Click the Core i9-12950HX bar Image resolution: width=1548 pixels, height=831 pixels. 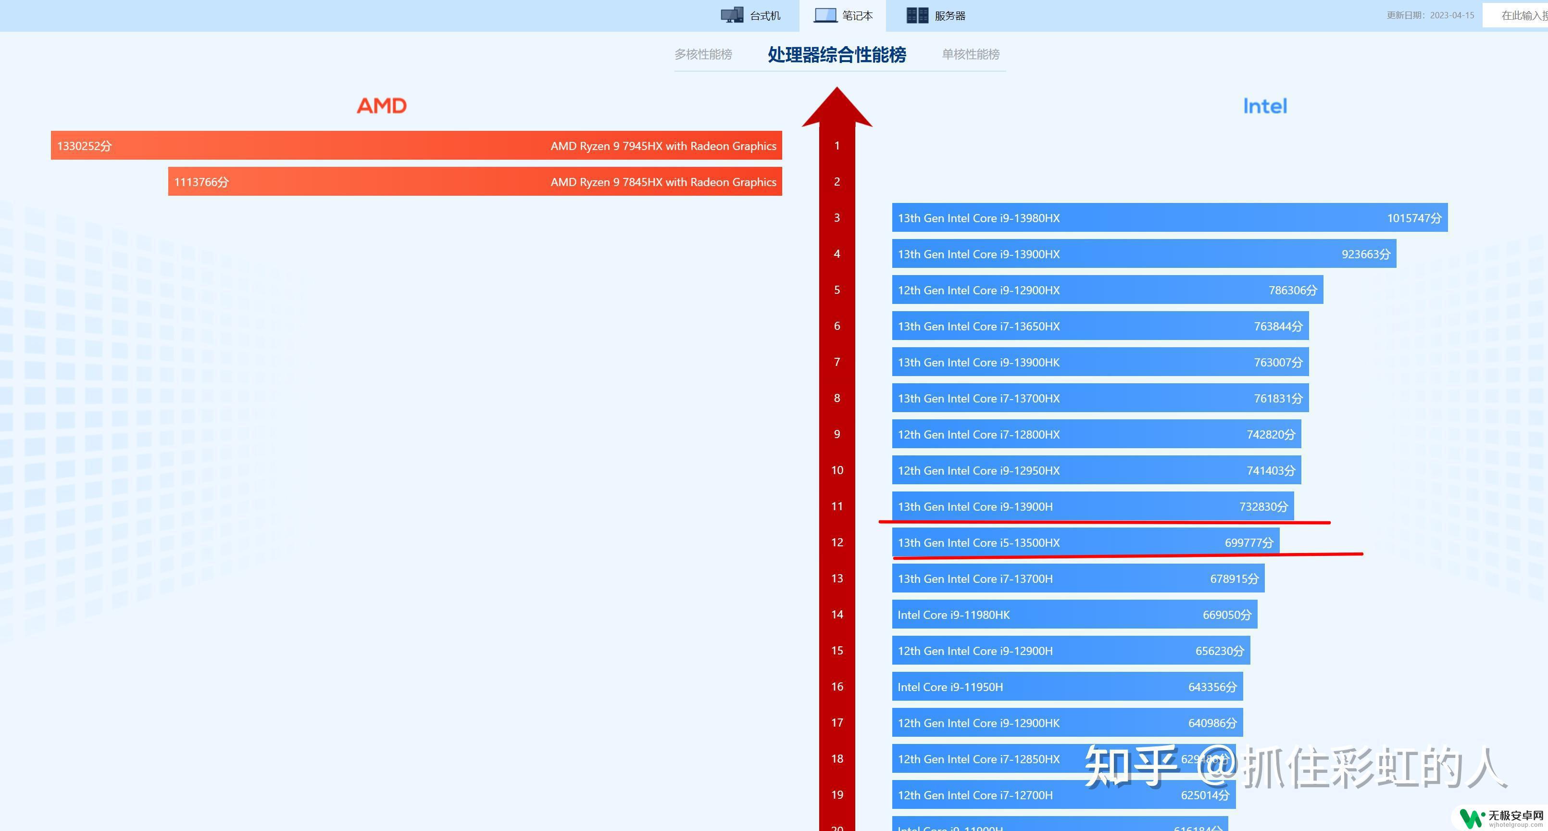point(1097,470)
